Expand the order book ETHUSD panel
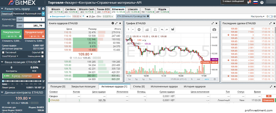 click(116, 23)
